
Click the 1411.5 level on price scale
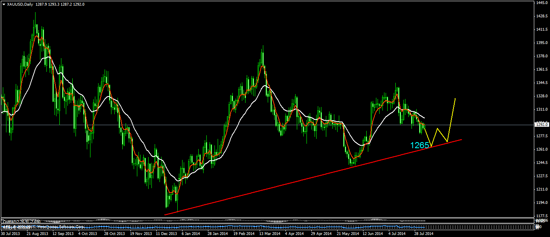coord(542,29)
